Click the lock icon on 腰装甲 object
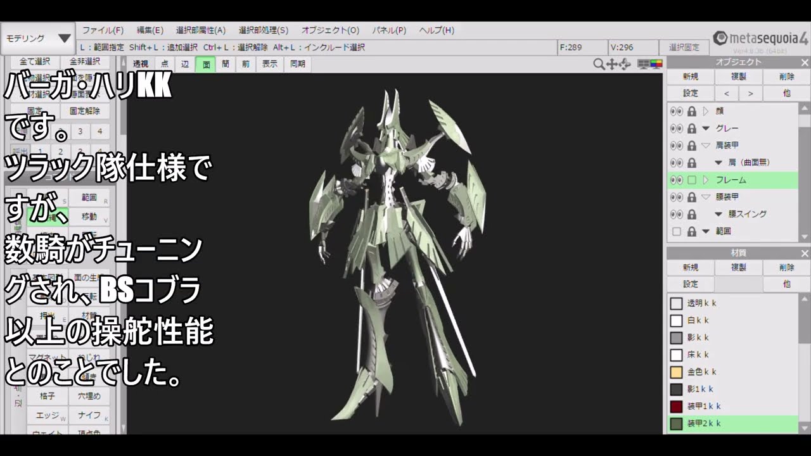The width and height of the screenshot is (811, 456). coord(692,197)
